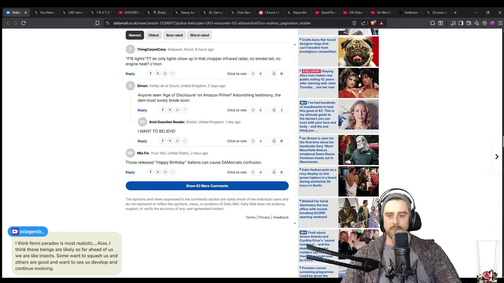Switch to the Fox News browser tab
Viewport: 504px width, 283px height.
[x=44, y=13]
